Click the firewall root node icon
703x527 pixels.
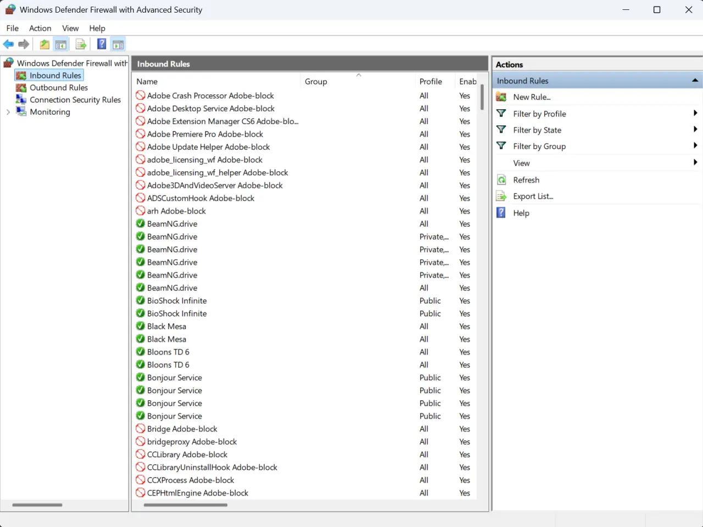[9, 63]
